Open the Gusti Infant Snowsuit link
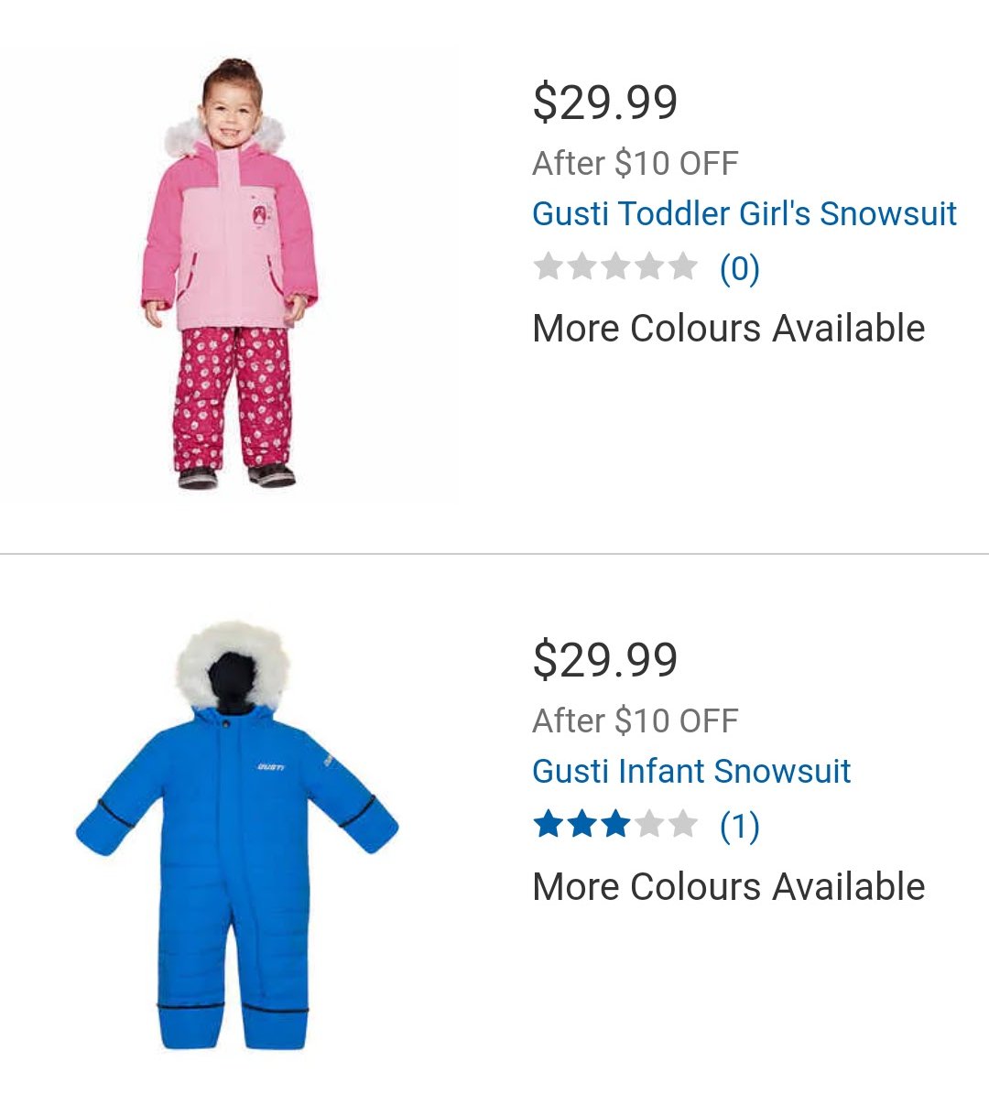Viewport: 989px width, 1094px height. coord(691,771)
